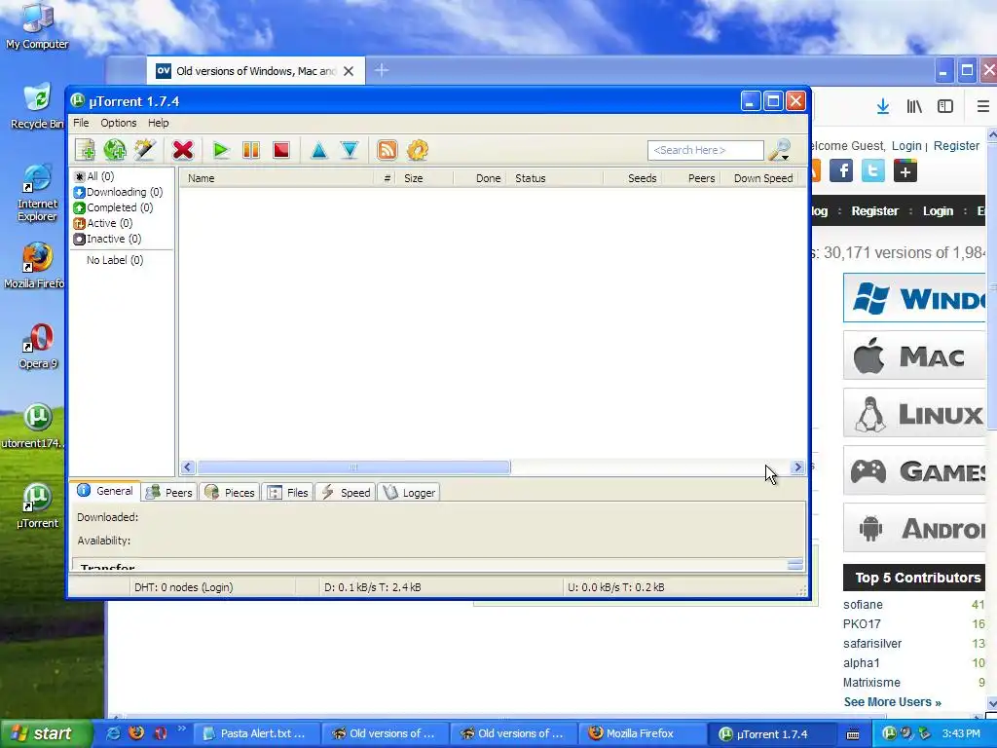Click the torrent list horizontal scrollbar thumb
This screenshot has height=748, width=997.
tap(353, 467)
